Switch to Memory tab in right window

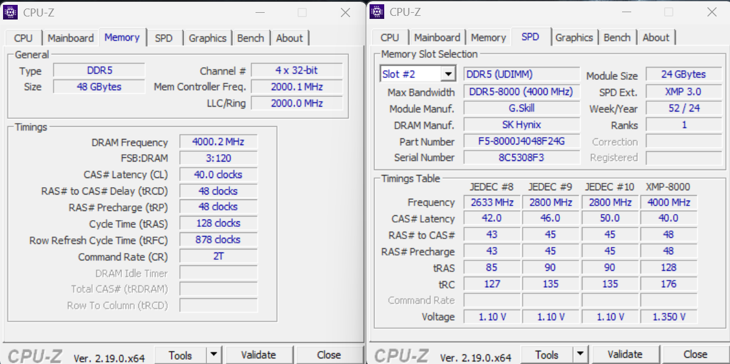coord(488,38)
